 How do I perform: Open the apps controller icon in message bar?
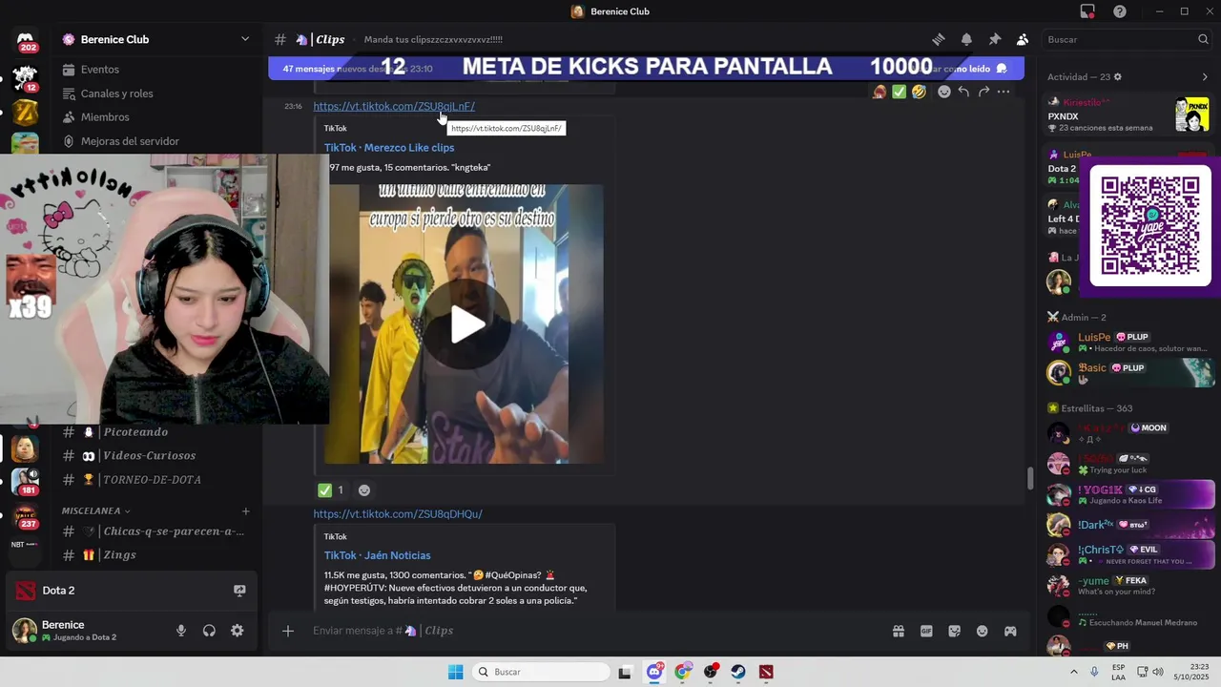click(x=1010, y=631)
